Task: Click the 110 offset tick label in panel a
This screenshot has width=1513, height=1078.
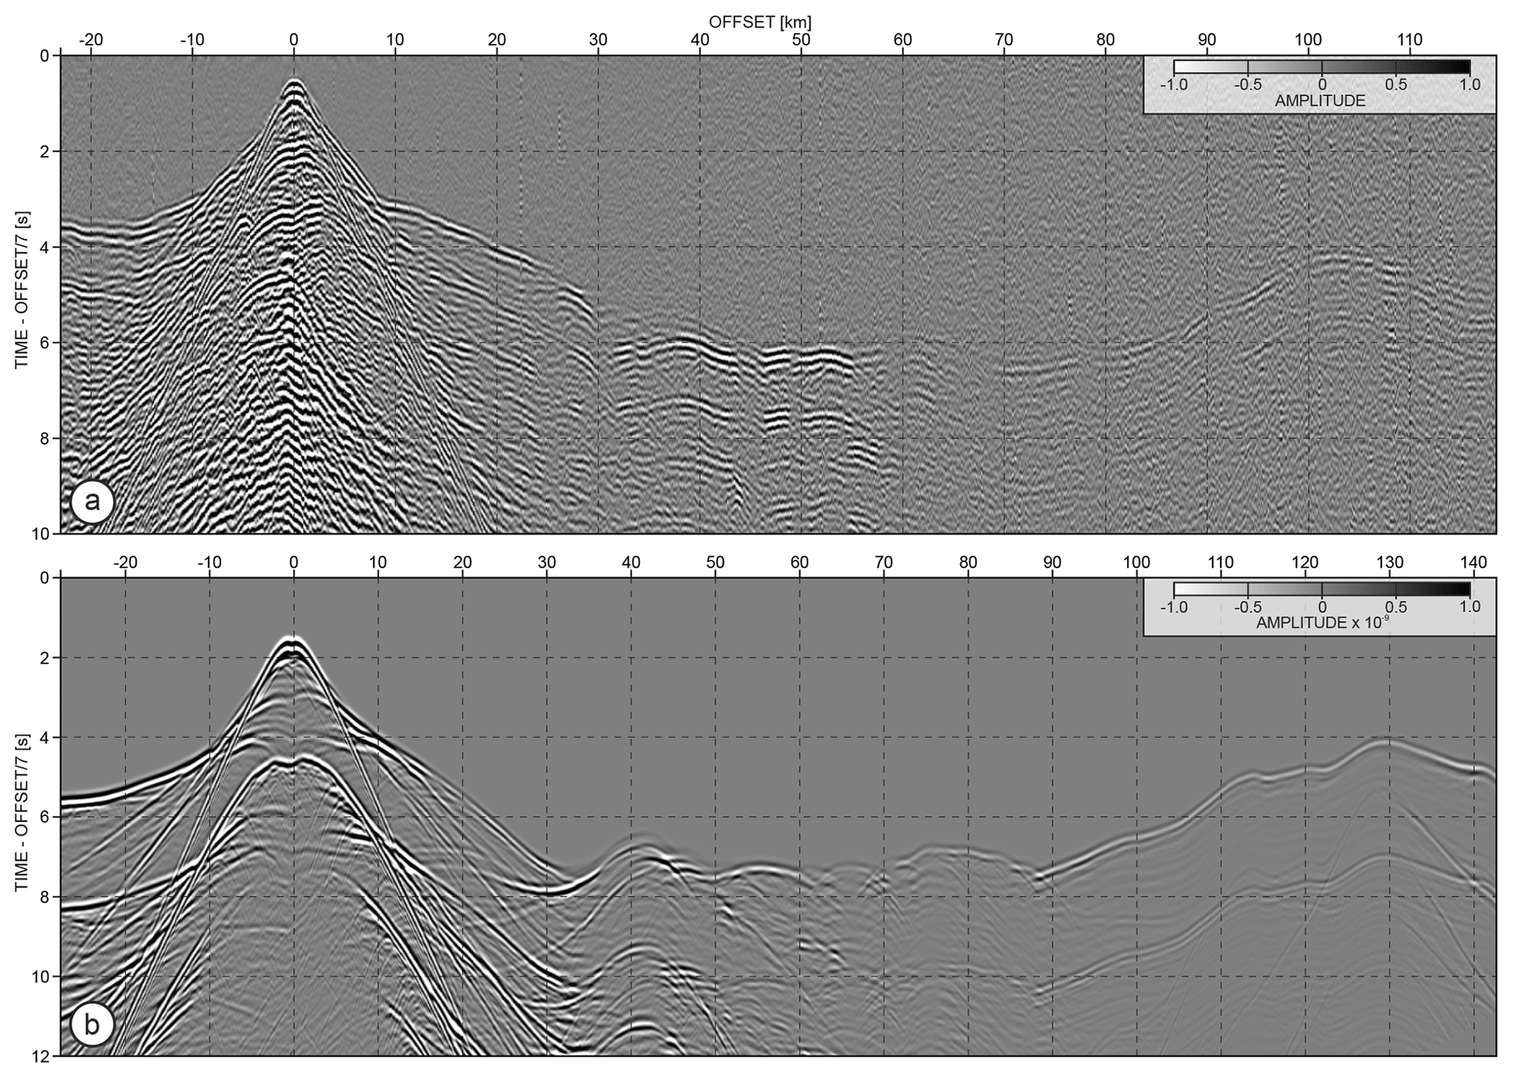Action: (1410, 40)
